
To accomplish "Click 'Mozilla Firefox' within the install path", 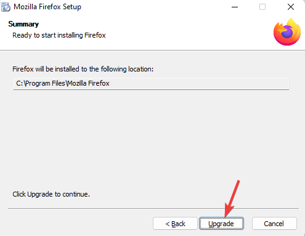I will 89,83.
